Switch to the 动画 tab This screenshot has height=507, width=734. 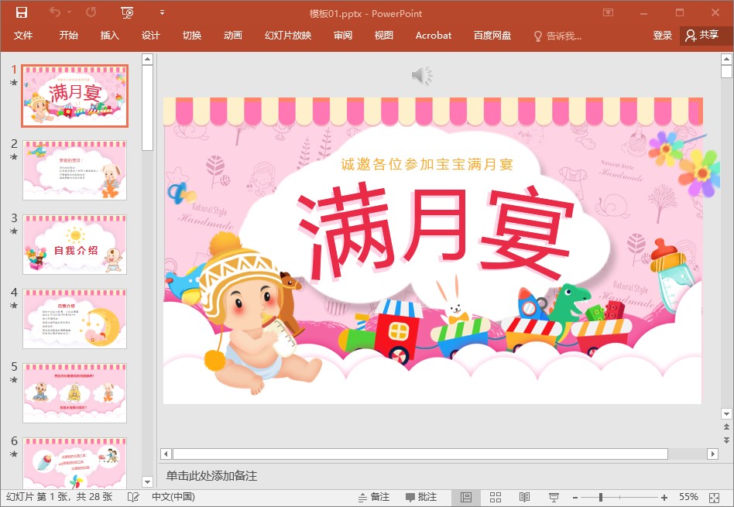tap(232, 36)
